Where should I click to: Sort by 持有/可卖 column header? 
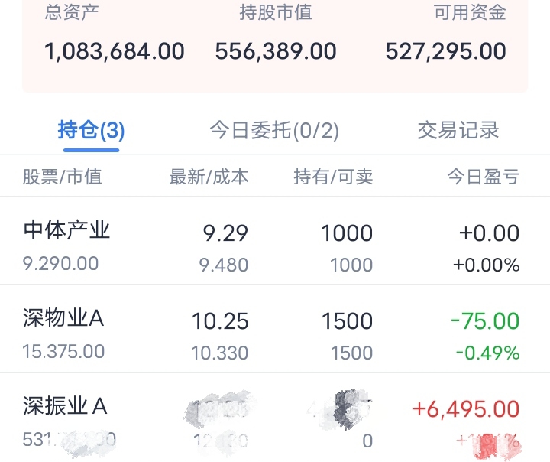point(333,177)
